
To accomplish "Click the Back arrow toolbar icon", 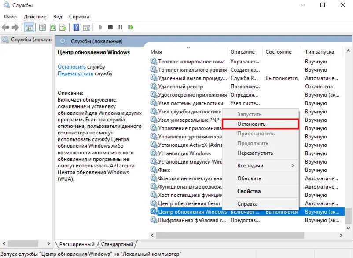I will pos(5,27).
